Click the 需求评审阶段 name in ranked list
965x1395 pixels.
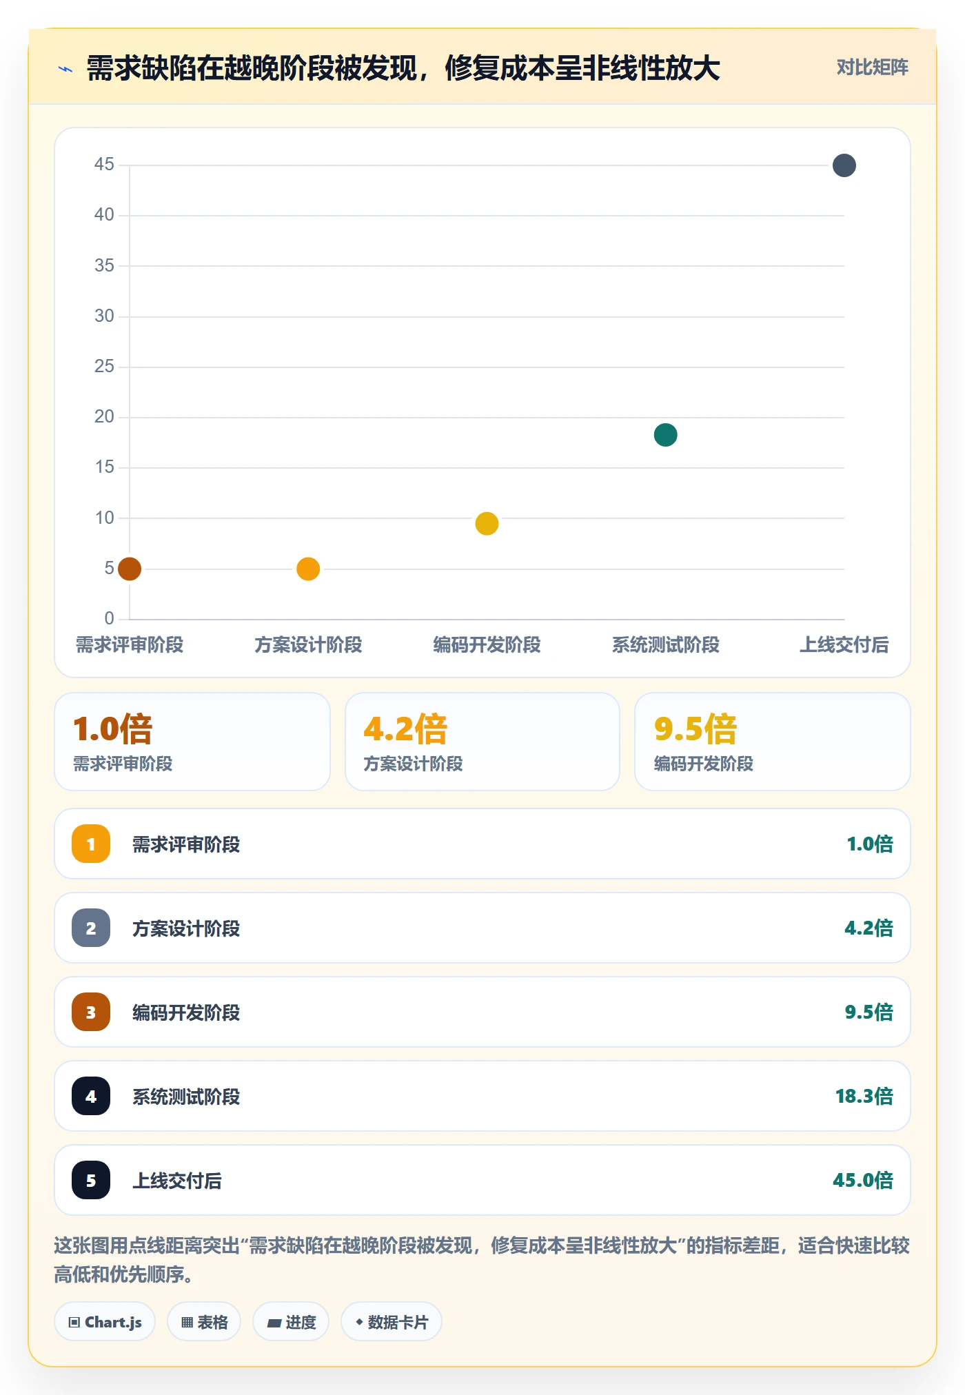186,844
